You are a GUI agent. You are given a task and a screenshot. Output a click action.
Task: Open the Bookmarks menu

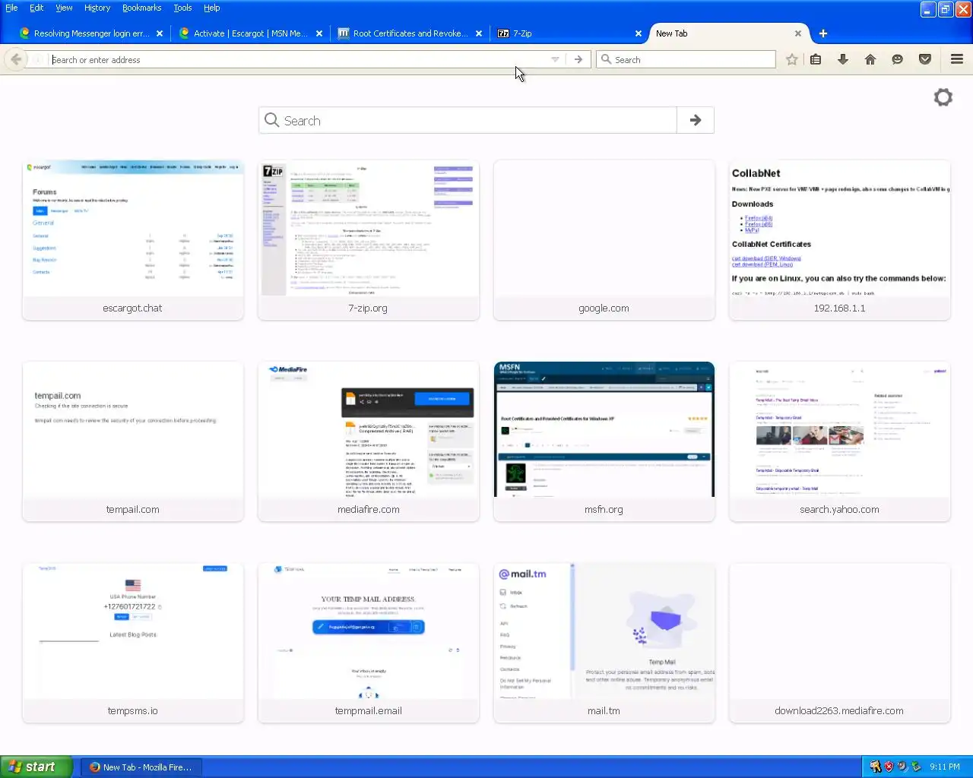tap(142, 8)
